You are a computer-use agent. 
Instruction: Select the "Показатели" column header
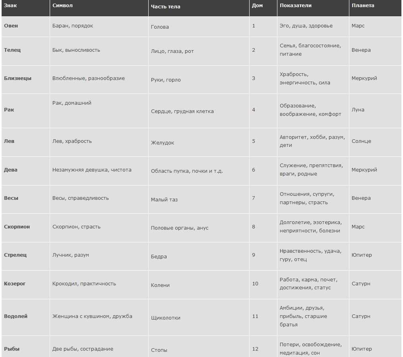point(296,6)
